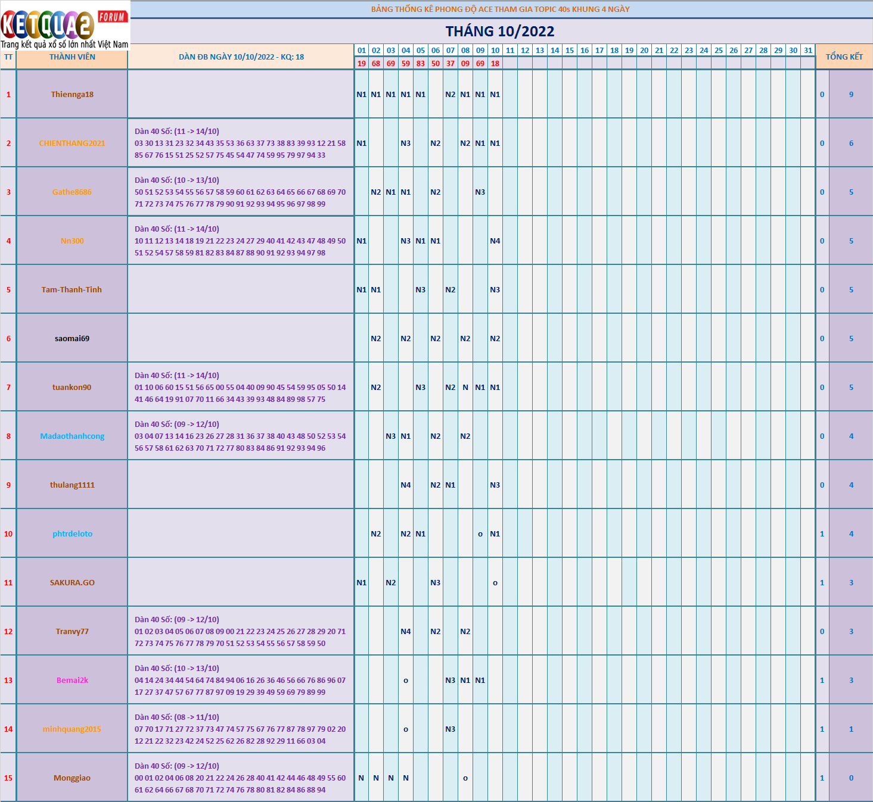The image size is (873, 802).
Task: Select the TT column header
Action: pos(8,57)
